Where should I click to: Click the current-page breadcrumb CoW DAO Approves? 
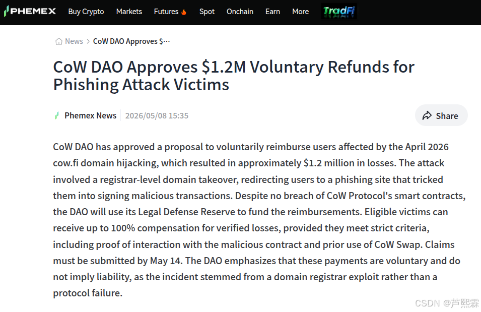pos(131,41)
